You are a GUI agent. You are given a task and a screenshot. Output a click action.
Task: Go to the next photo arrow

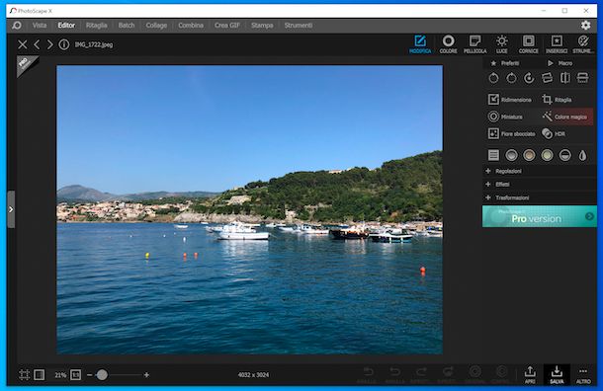(50, 44)
